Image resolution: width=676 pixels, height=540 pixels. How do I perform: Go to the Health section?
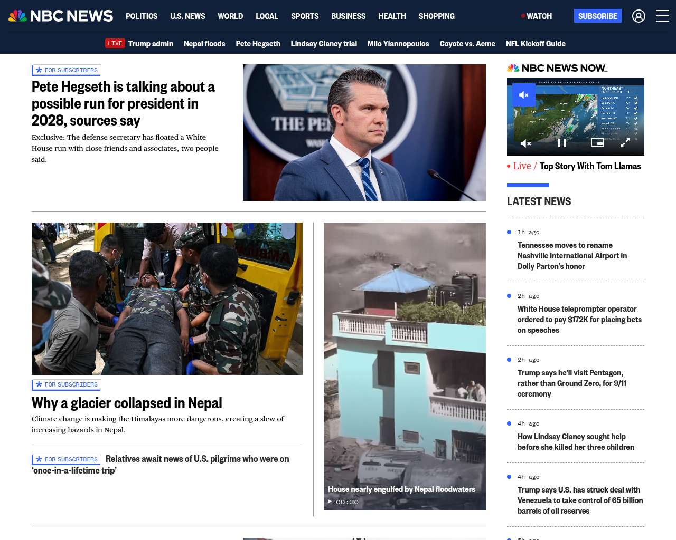(392, 16)
